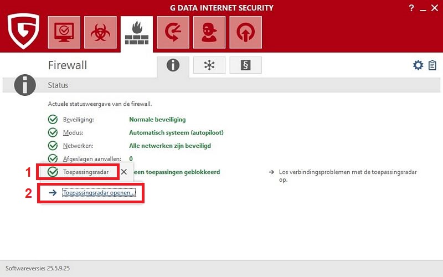
Task: Click Alle netwerken zijn beveiligd value
Action: [170, 146]
